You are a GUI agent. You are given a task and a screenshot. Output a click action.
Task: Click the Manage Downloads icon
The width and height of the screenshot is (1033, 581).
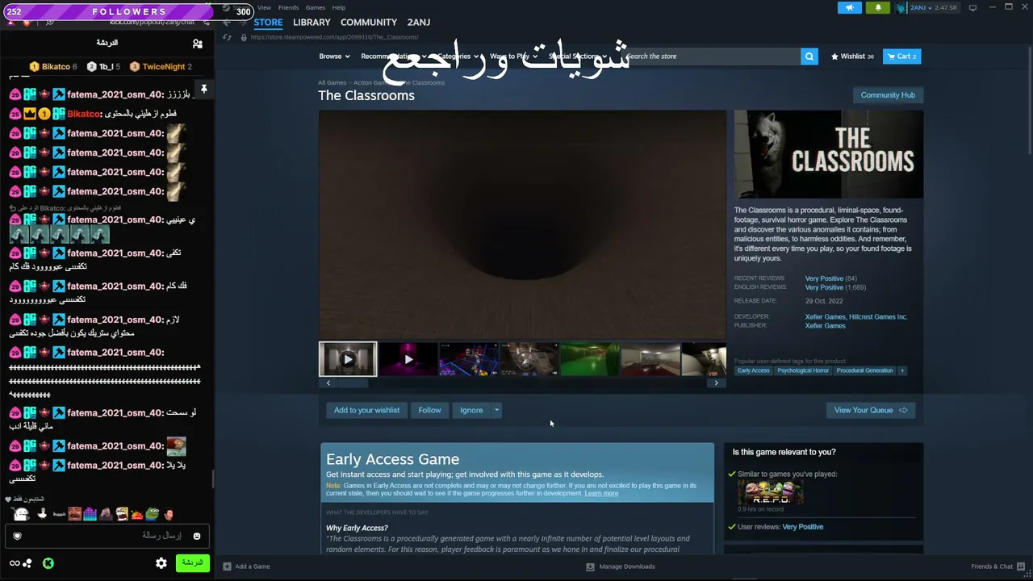tap(590, 566)
